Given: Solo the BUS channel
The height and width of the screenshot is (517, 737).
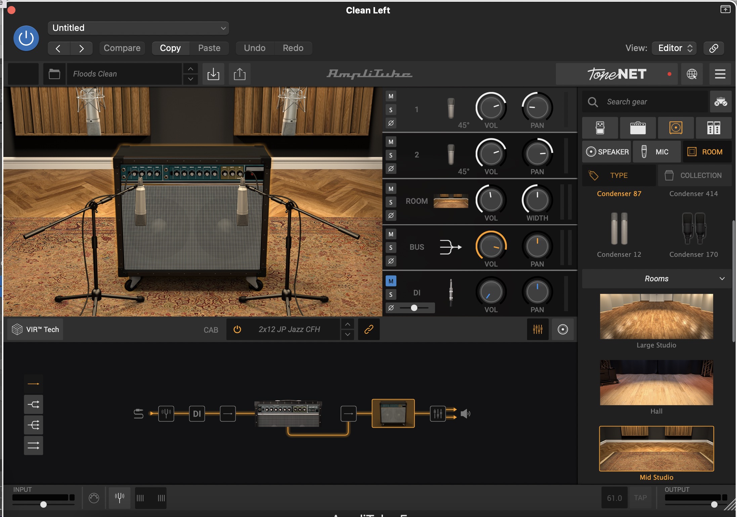Looking at the screenshot, I should (x=391, y=248).
